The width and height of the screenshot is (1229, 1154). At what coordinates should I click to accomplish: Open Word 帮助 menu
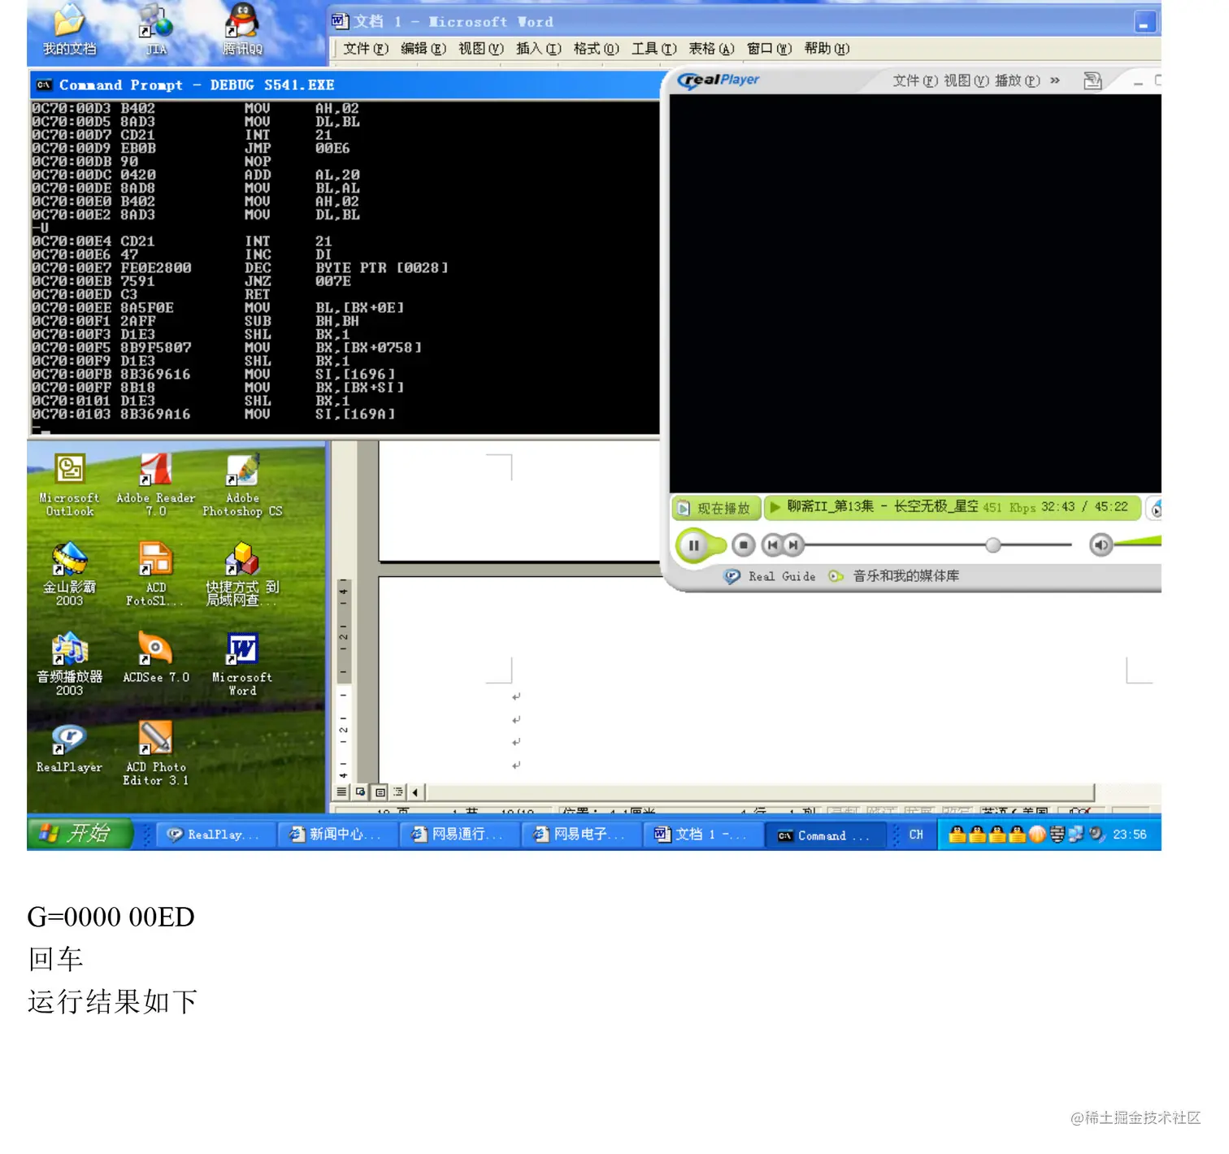827,49
